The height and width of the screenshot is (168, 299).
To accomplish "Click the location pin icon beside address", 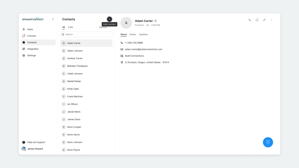I will 122,62.
